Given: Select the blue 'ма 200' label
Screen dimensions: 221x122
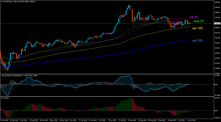Looking at the screenshot, I should (x=197, y=41).
